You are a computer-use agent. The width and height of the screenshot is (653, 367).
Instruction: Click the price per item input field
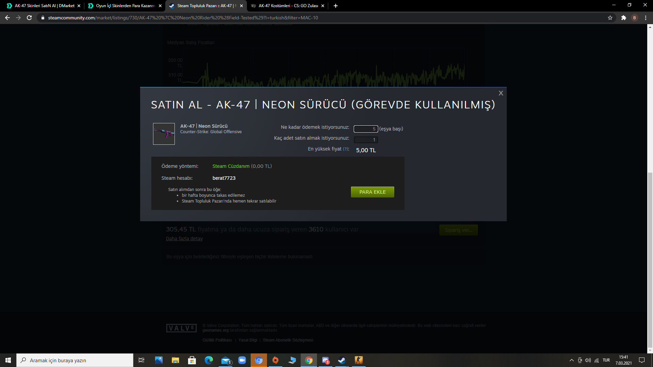pos(366,129)
